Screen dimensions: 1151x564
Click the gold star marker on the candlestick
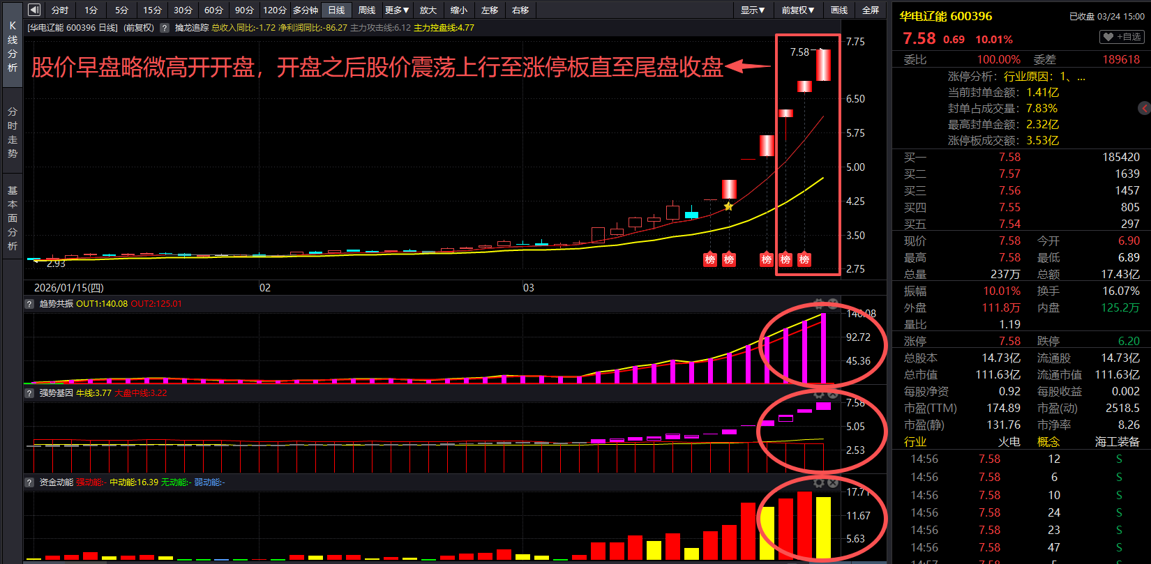[728, 206]
